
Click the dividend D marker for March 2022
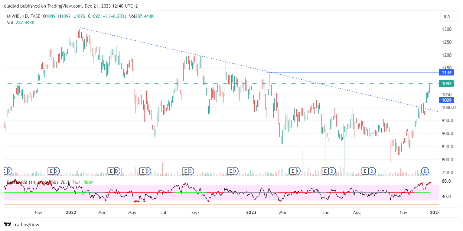pyautogui.click(x=117, y=171)
